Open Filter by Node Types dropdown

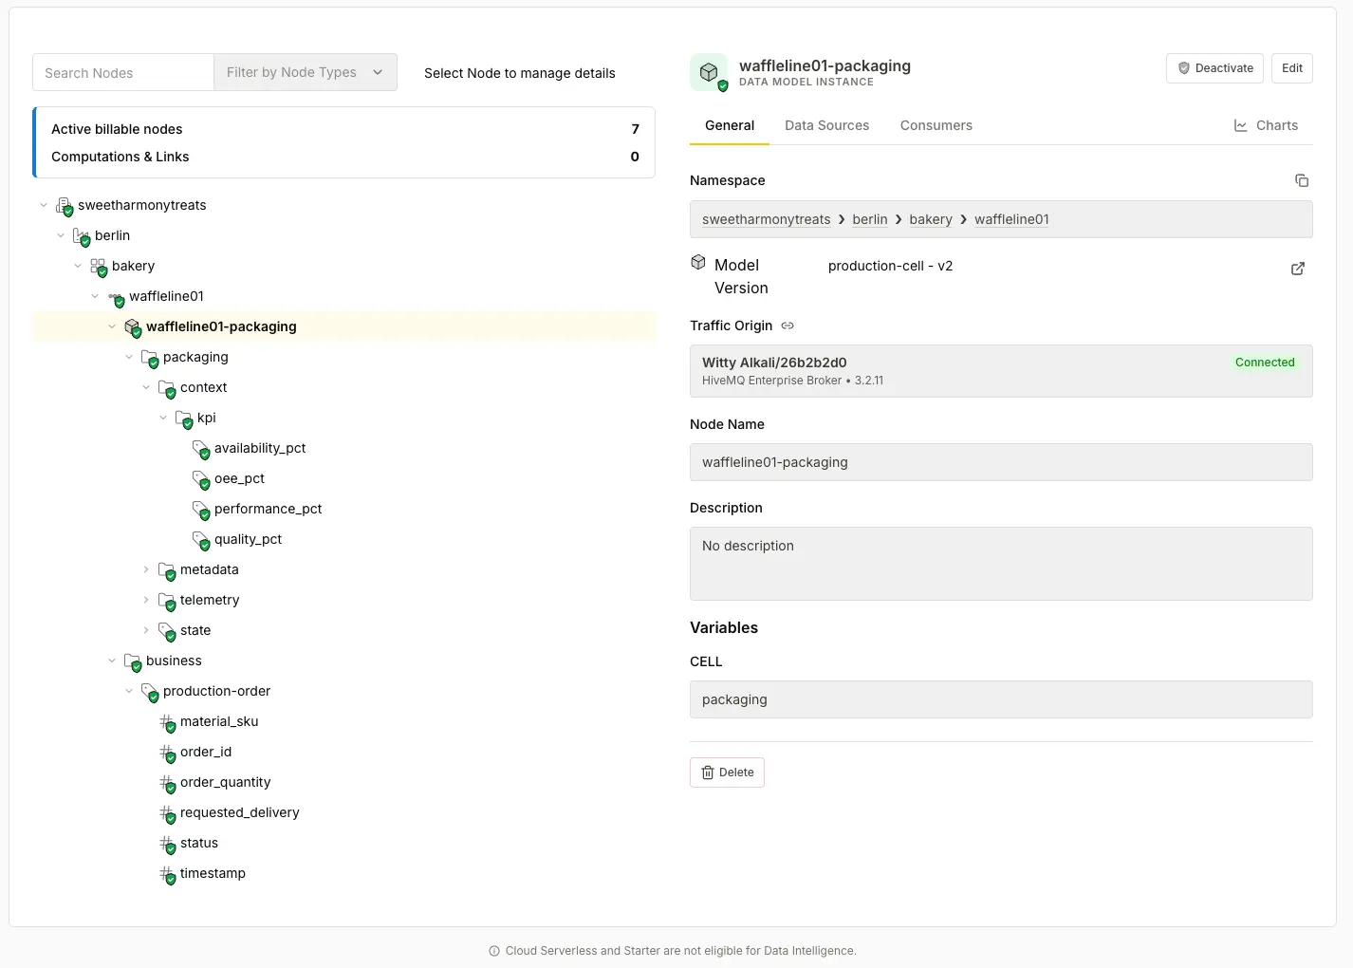click(306, 72)
